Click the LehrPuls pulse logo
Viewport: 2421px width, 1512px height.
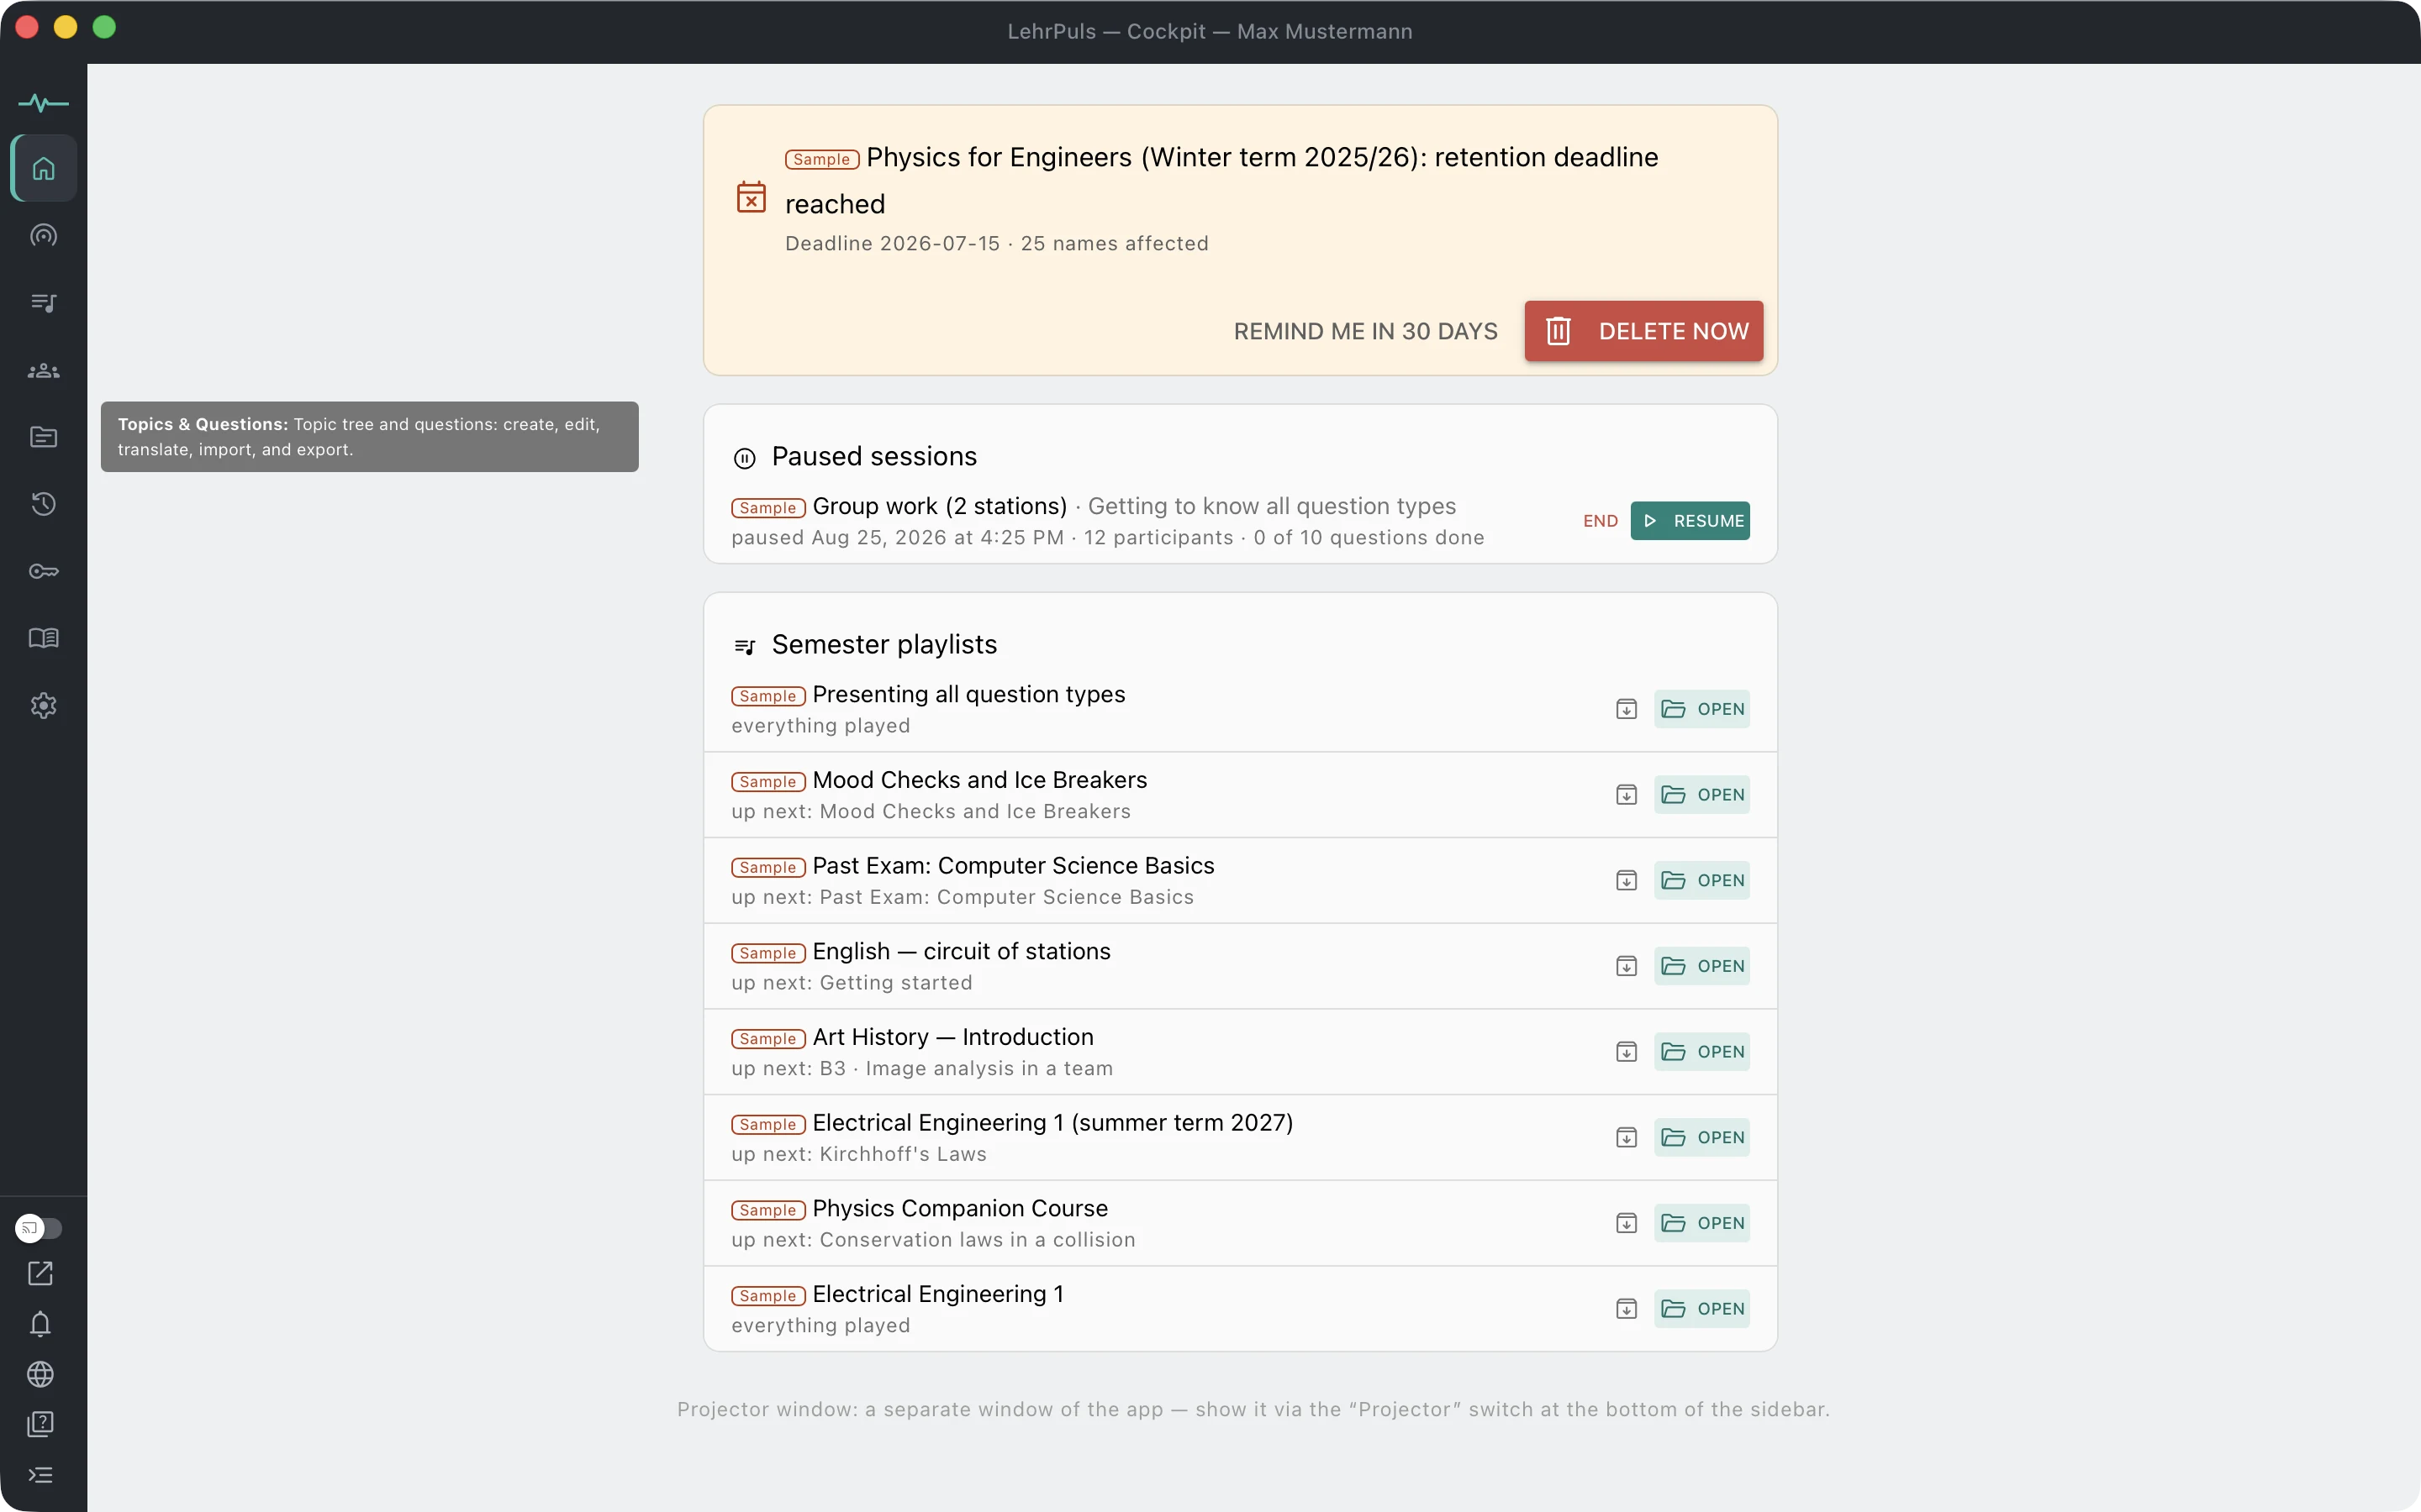(x=43, y=103)
